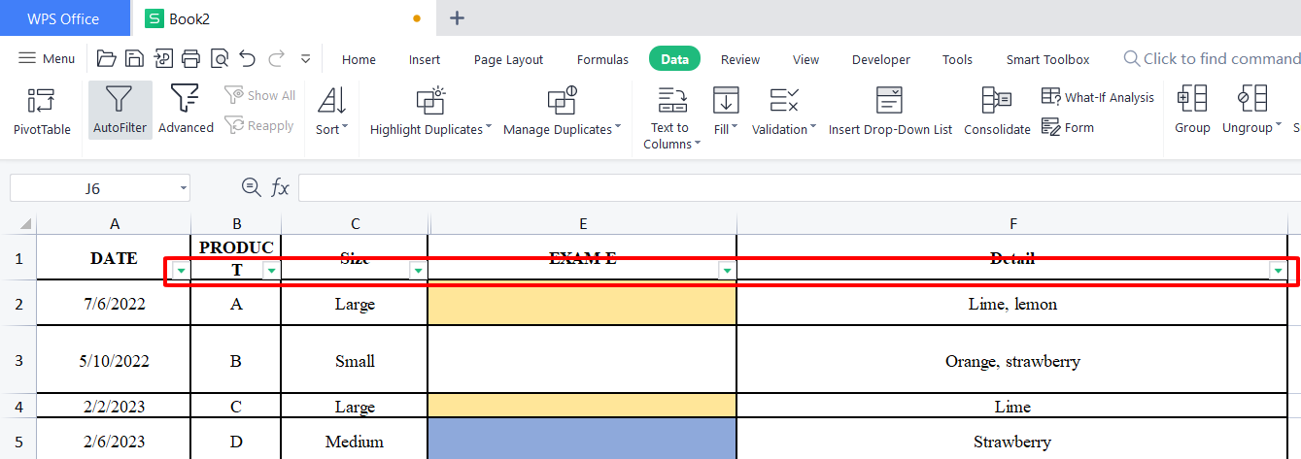Expand the Highlight Duplicates dropdown arrow

pos(489,127)
